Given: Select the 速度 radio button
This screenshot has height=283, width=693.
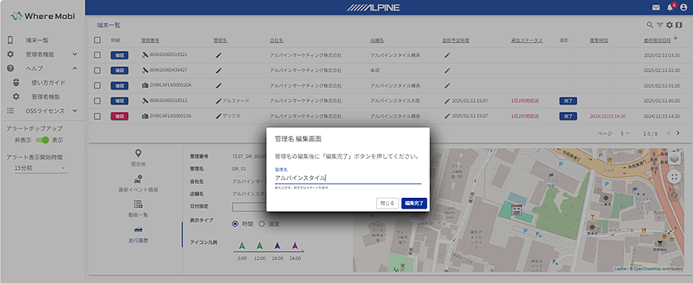Looking at the screenshot, I should click(261, 224).
